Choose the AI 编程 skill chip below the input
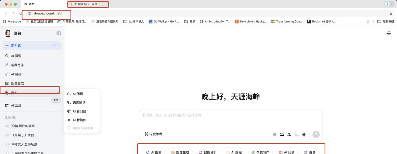 click(x=234, y=152)
